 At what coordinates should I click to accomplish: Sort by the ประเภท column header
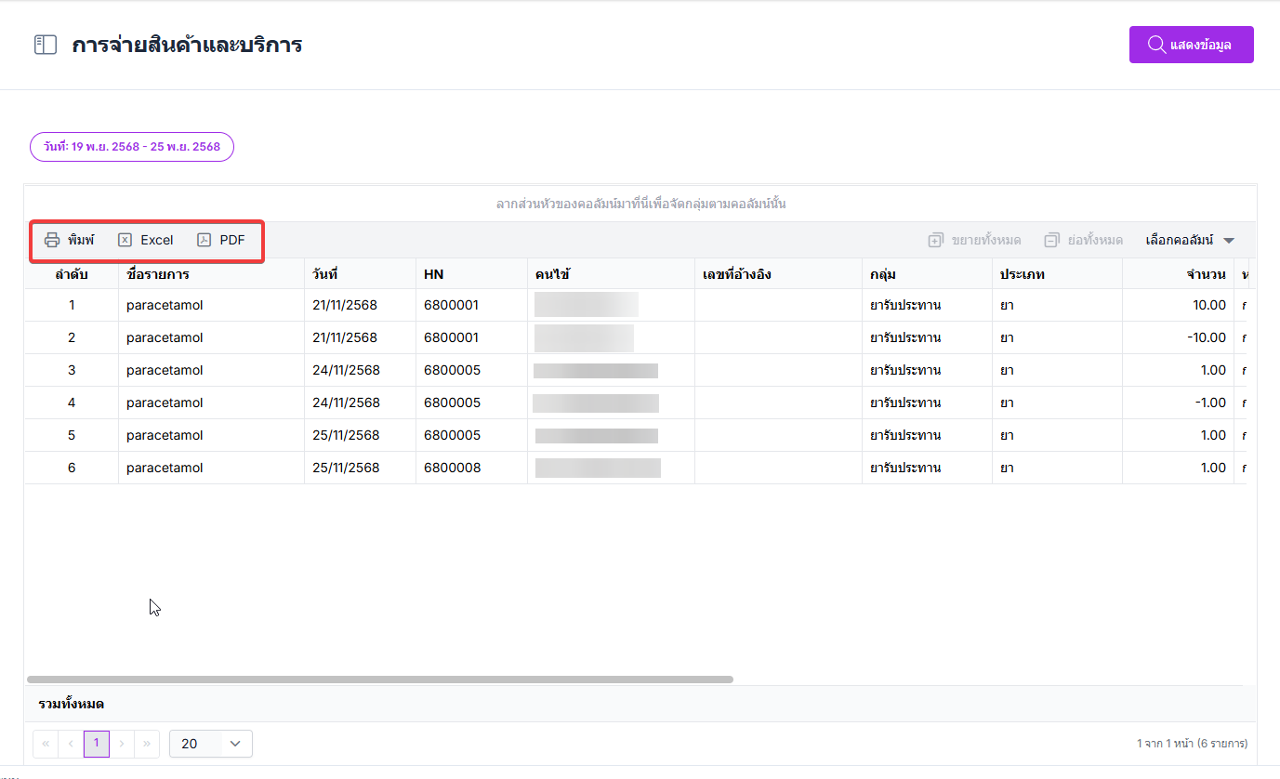1058,274
